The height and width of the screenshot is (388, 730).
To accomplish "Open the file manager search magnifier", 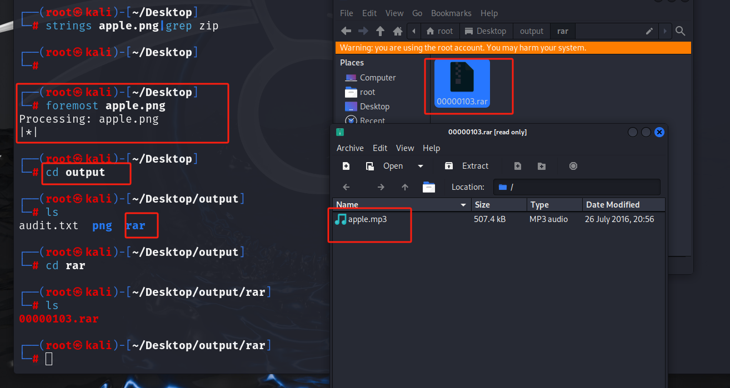I will coord(680,31).
